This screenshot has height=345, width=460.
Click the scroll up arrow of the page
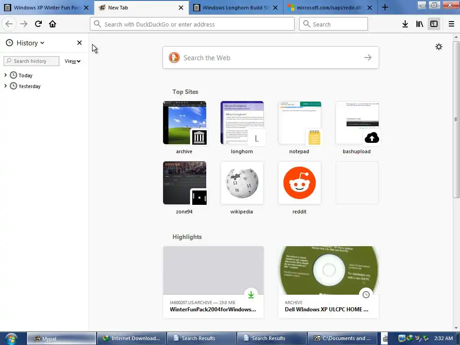[x=456, y=37]
